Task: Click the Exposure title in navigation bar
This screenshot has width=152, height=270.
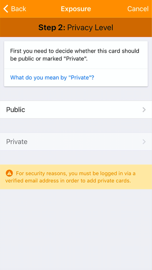Action: pos(76,9)
